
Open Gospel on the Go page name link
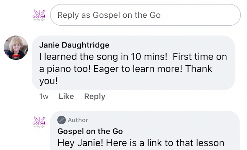pos(90,131)
